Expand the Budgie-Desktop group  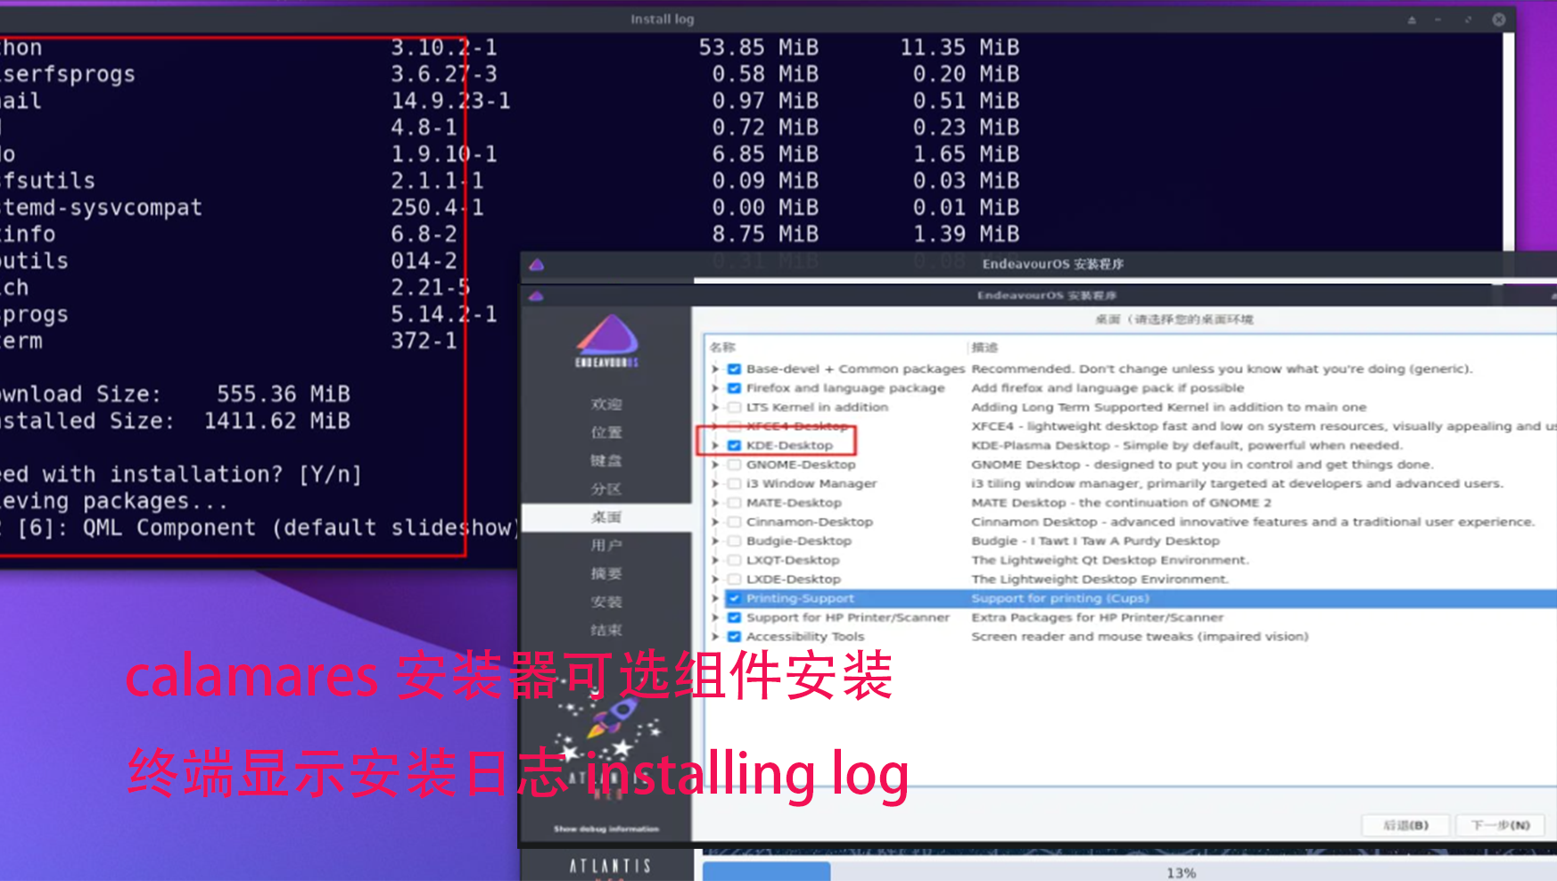715,541
